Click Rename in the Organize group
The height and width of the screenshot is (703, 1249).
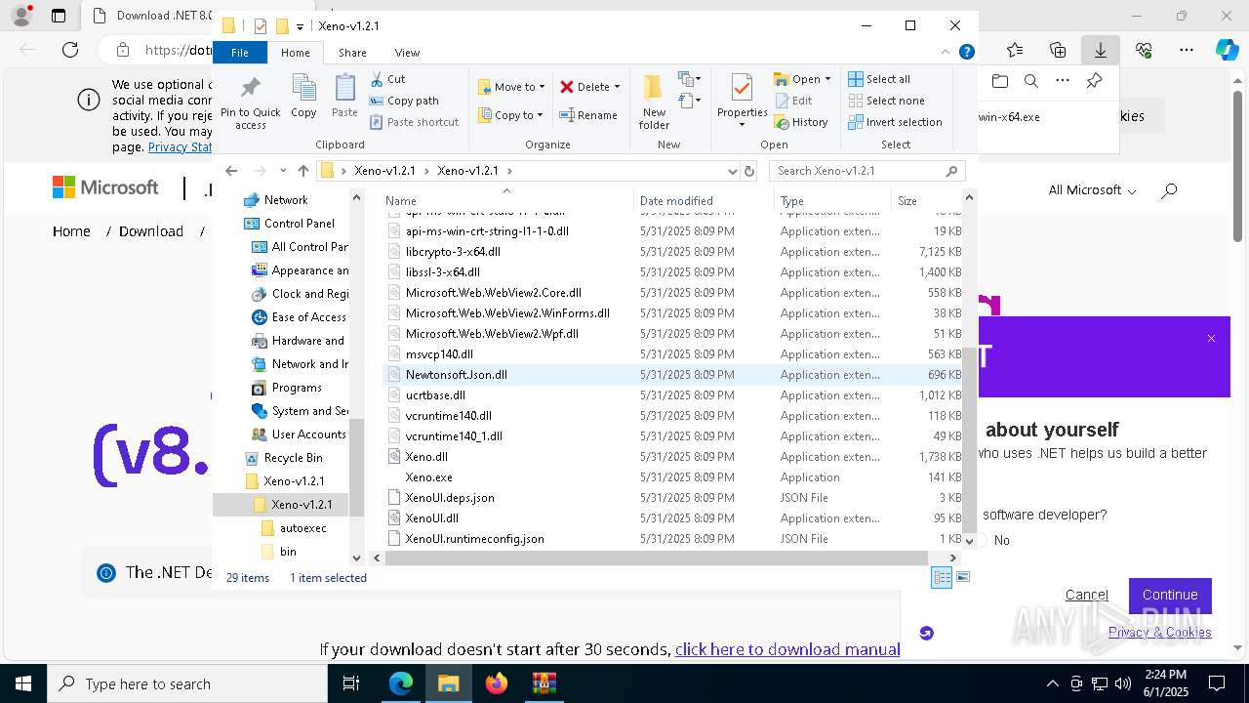tap(588, 115)
